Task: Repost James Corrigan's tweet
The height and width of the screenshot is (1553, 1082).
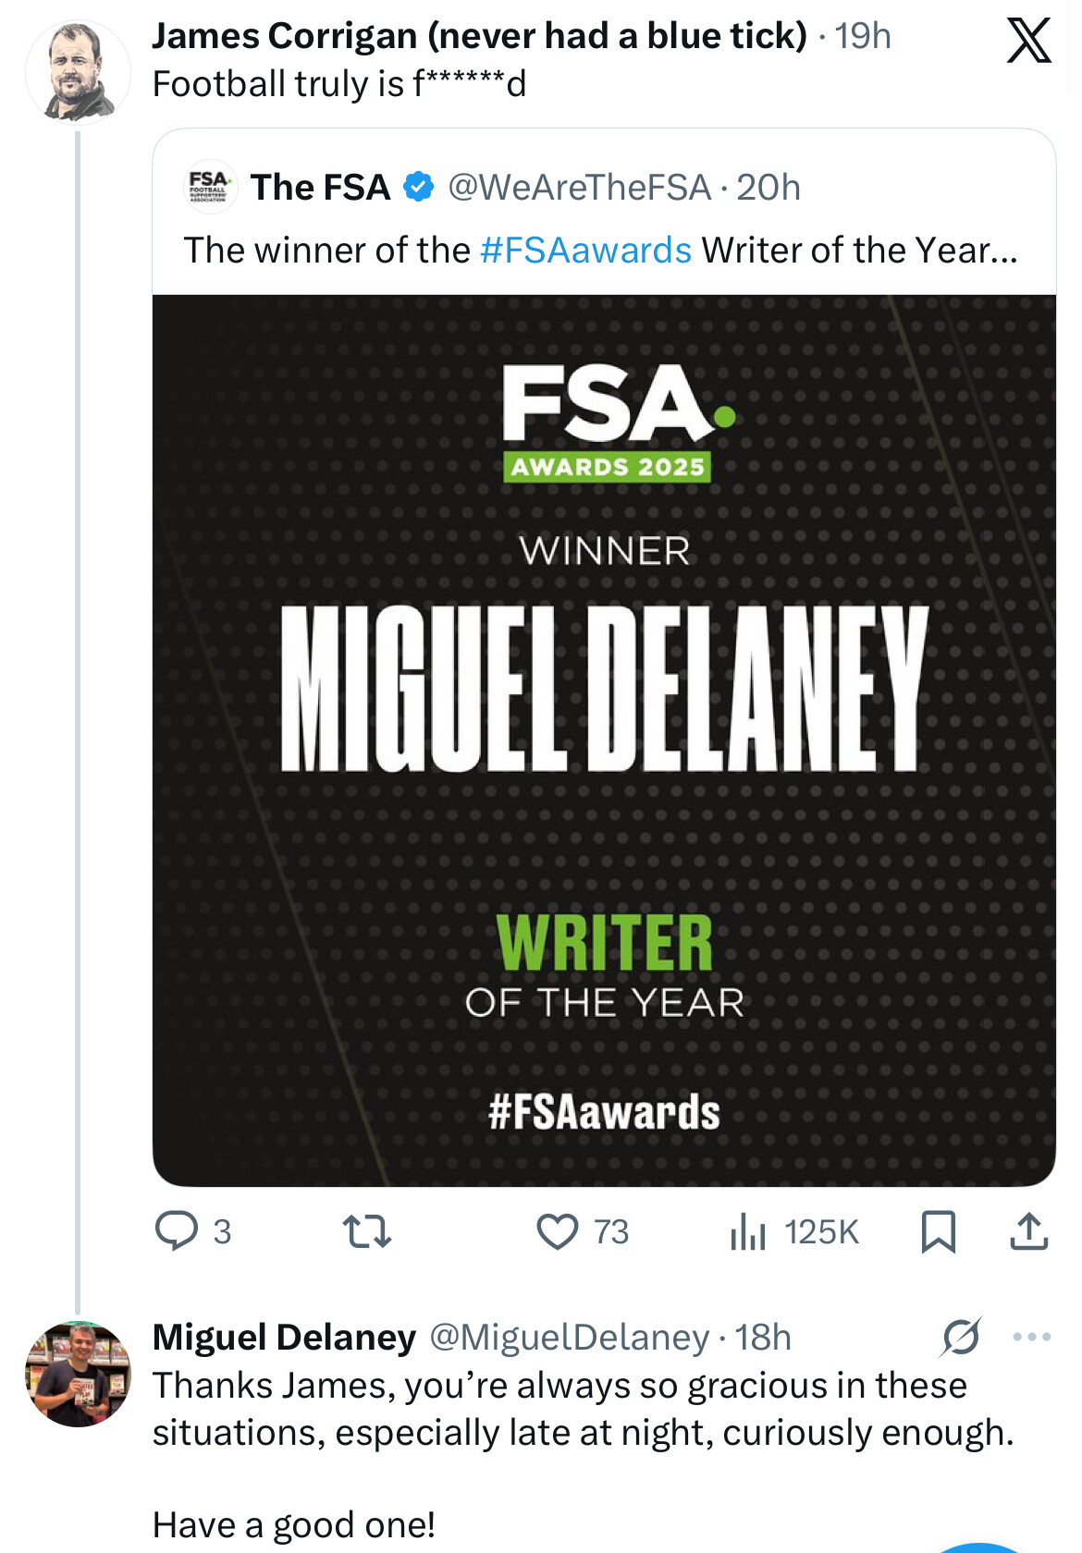Action: click(367, 1231)
